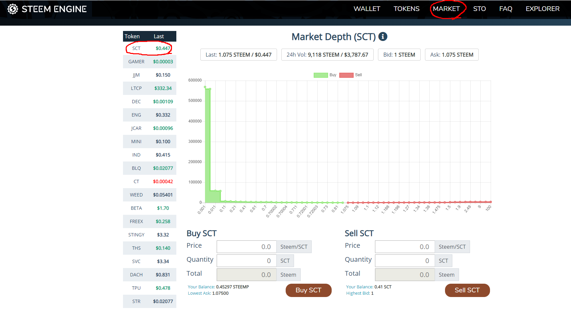Toggle the Sell legend swatch
The width and height of the screenshot is (571, 309).
pos(346,75)
